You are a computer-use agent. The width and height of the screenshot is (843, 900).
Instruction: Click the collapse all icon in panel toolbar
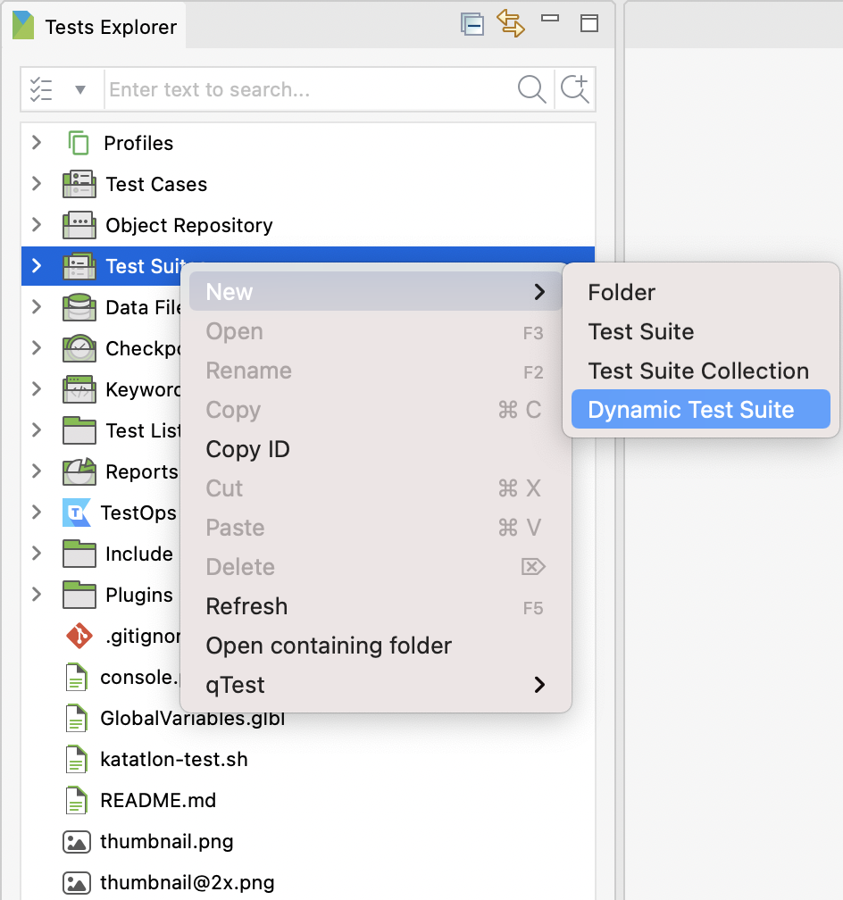tap(472, 24)
